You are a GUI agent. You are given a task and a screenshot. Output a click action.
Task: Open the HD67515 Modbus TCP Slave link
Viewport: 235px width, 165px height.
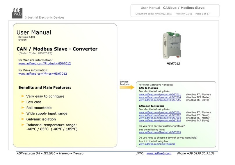coord(160,100)
